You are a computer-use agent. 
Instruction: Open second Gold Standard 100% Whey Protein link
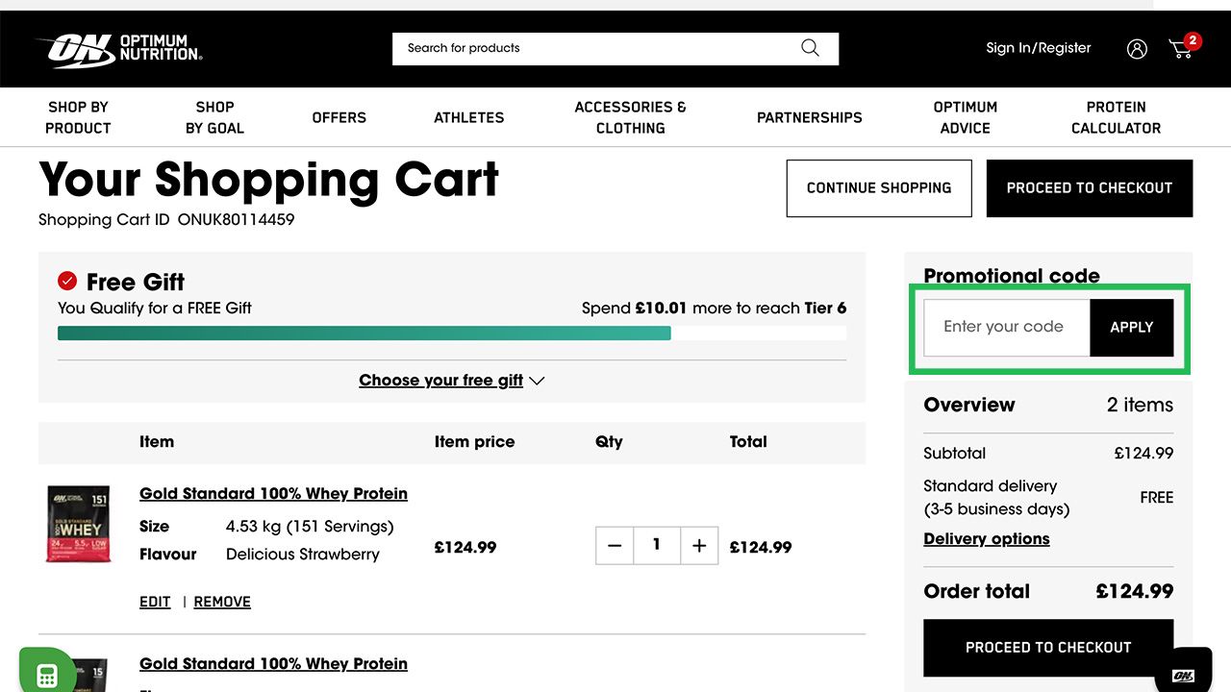pyautogui.click(x=273, y=664)
